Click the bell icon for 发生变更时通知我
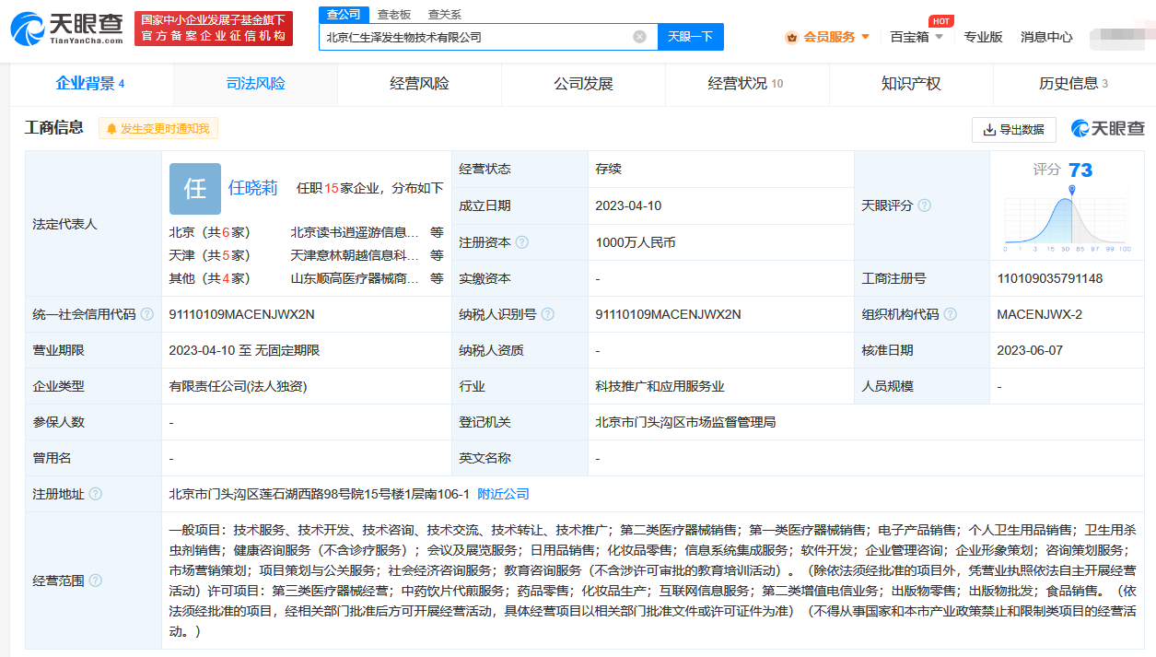This screenshot has width=1156, height=657. (112, 129)
